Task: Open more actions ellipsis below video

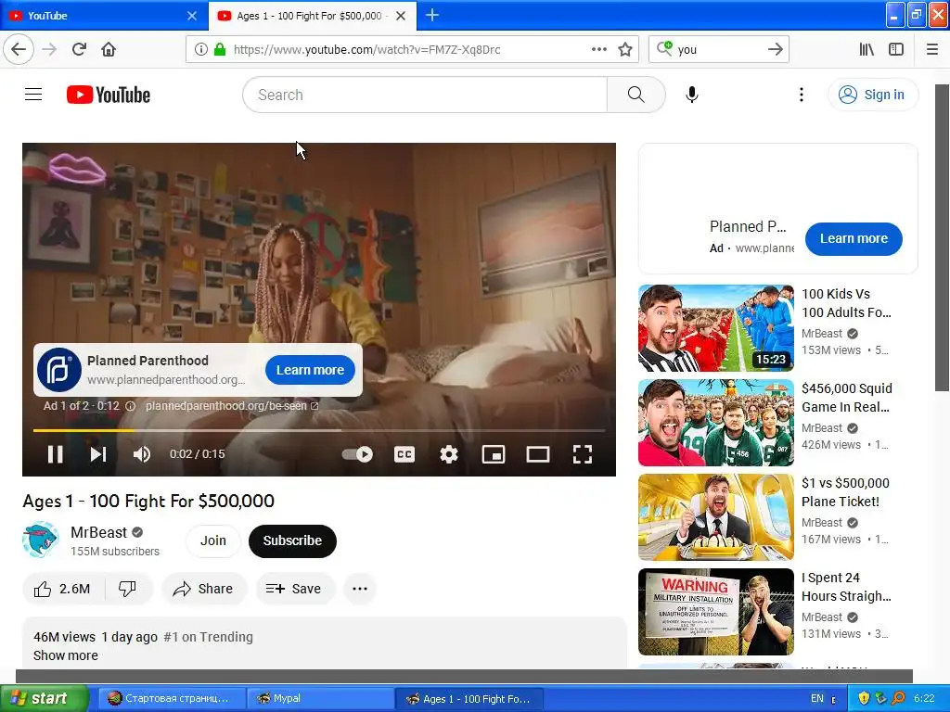Action: [360, 589]
